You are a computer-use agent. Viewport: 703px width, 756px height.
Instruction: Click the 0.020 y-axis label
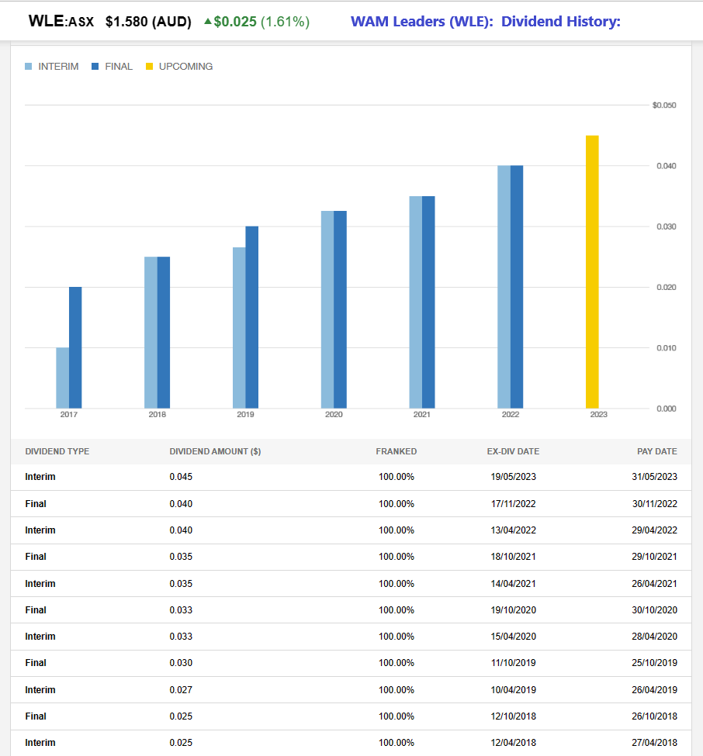(x=667, y=288)
